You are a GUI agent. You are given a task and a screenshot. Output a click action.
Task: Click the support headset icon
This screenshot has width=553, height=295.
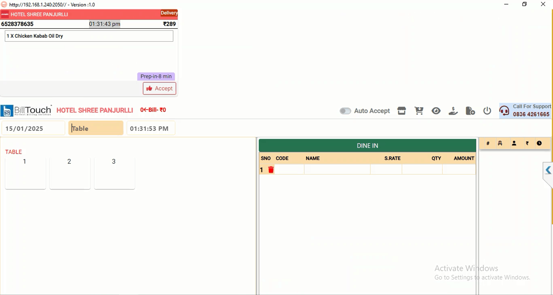pos(504,111)
